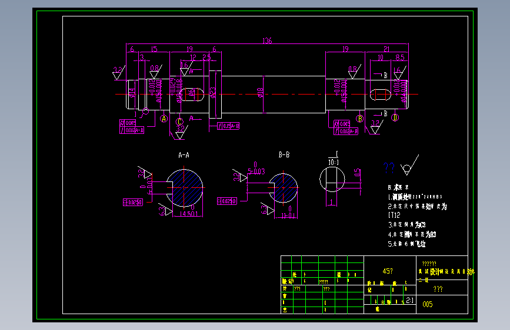Select the 14.5 dimension under A-A section
The width and height of the screenshot is (510, 330).
(x=189, y=214)
